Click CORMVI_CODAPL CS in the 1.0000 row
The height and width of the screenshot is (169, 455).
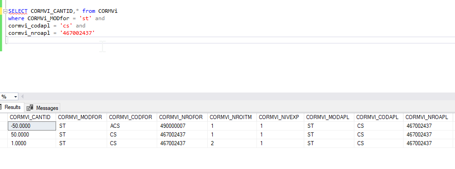click(x=378, y=143)
